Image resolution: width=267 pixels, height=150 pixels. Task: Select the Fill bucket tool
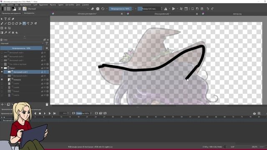tap(17, 32)
